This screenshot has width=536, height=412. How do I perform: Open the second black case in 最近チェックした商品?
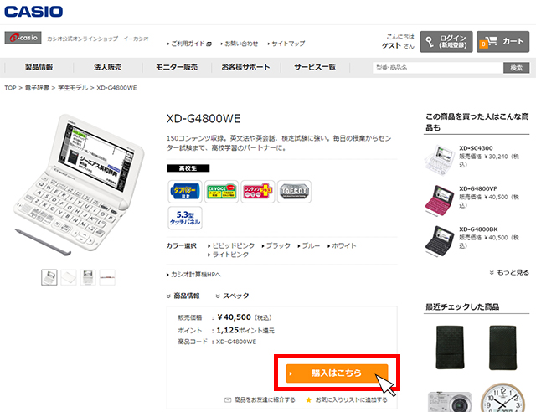point(502,348)
